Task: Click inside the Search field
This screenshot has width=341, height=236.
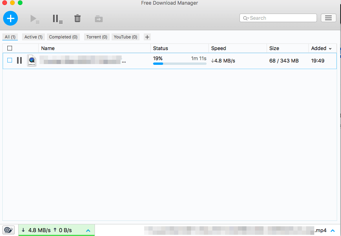Action: (x=278, y=18)
